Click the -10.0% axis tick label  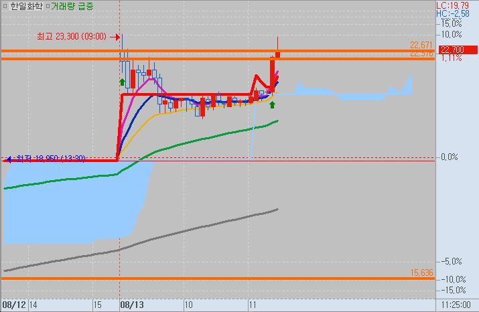(x=453, y=279)
